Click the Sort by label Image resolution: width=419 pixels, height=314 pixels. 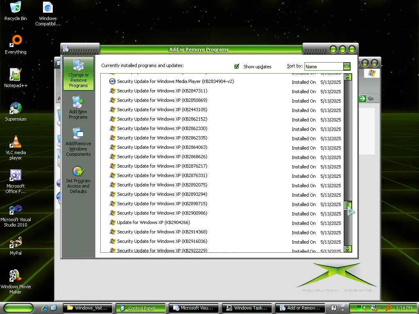tap(295, 66)
